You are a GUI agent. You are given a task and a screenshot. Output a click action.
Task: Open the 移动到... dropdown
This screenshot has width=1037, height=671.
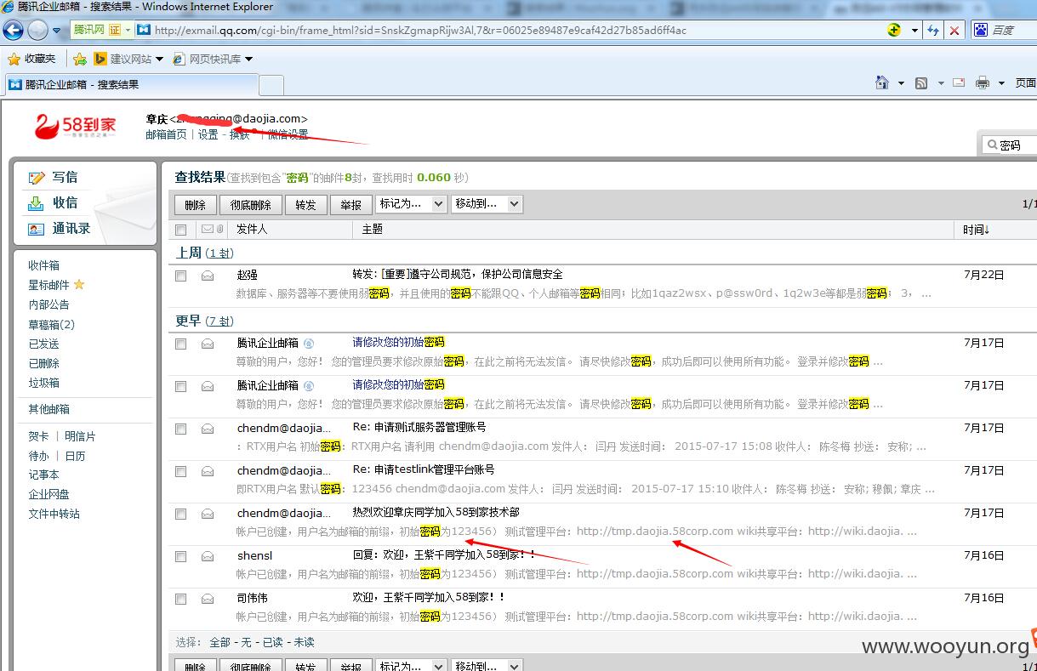[487, 204]
